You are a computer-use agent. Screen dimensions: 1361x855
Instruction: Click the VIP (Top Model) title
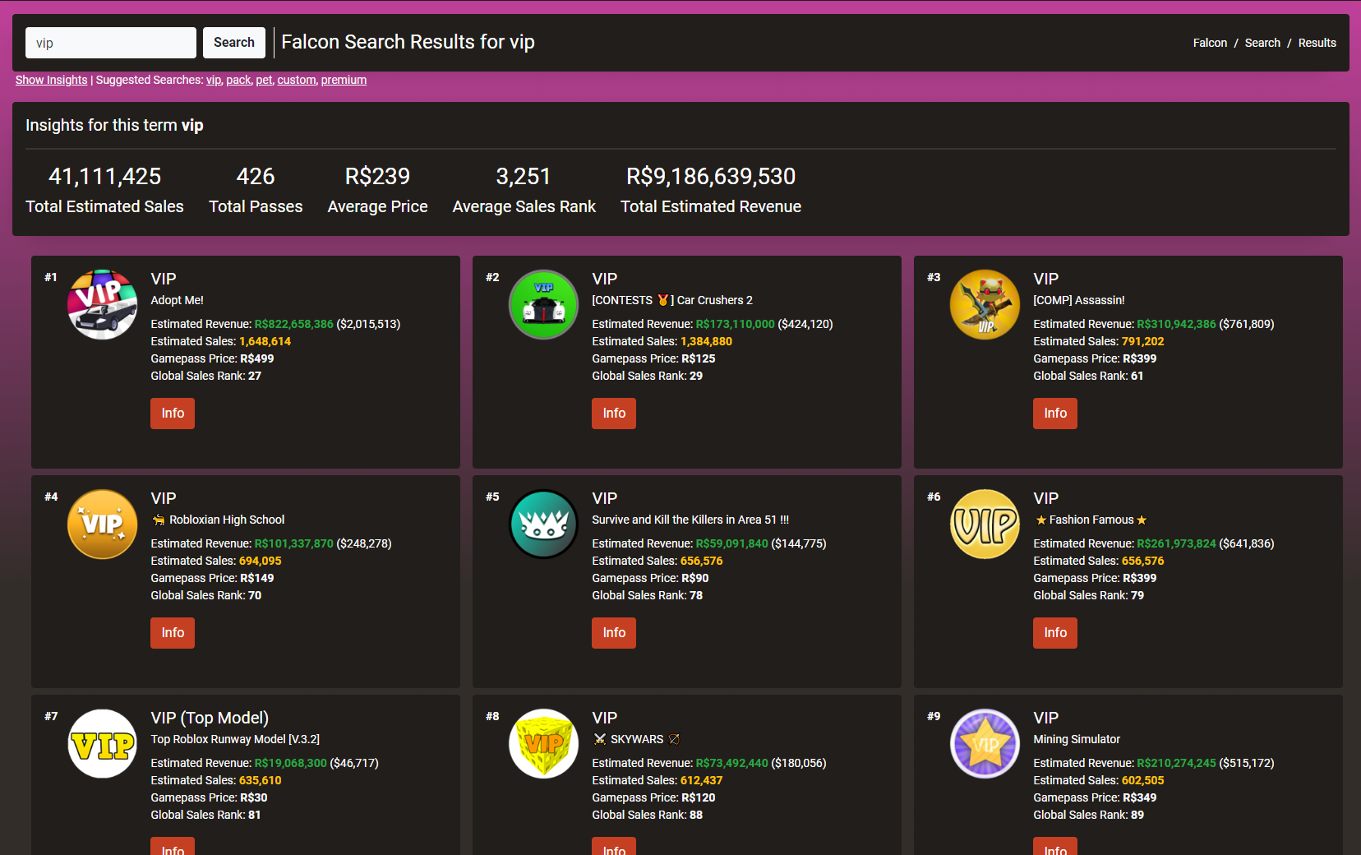click(210, 718)
